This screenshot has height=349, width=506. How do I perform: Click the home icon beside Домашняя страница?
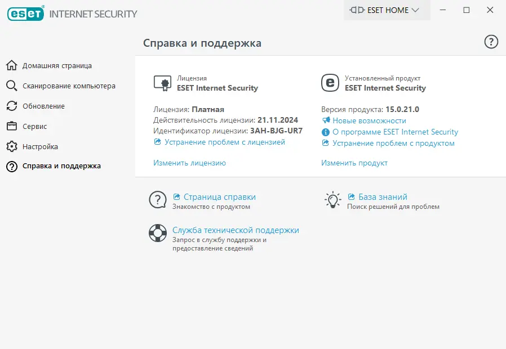(x=12, y=65)
